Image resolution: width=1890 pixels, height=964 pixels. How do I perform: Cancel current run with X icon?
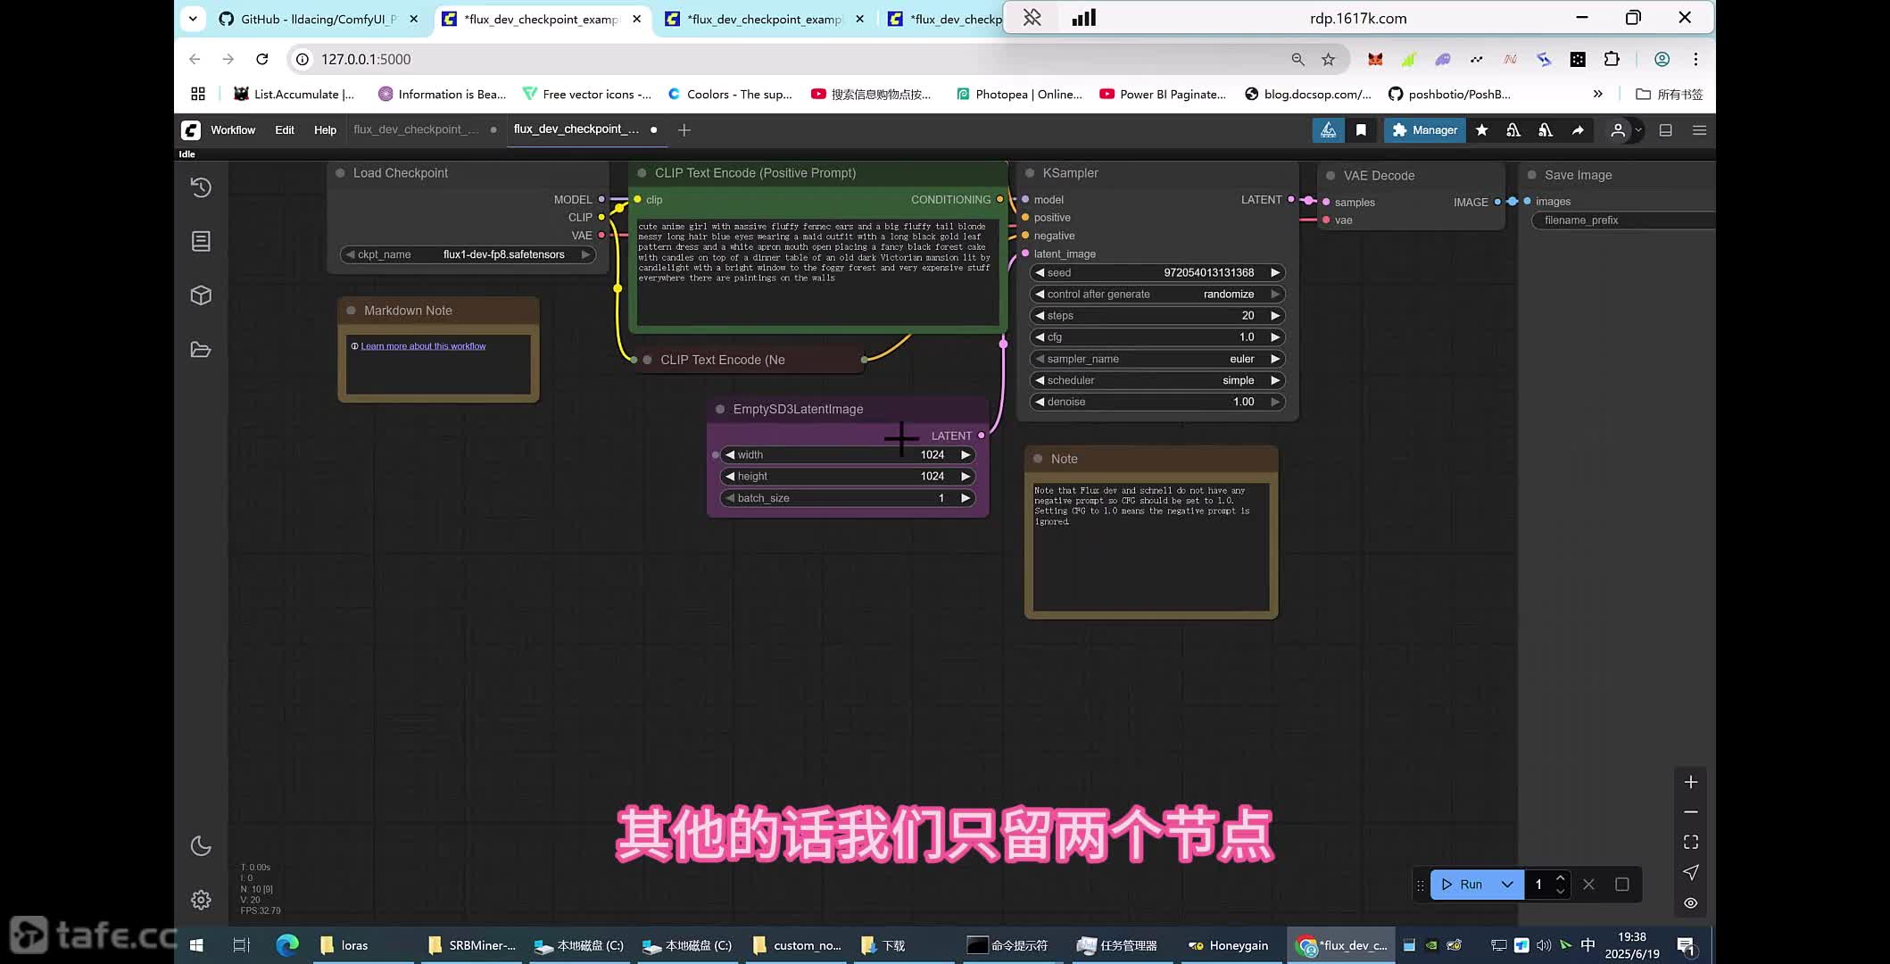[1588, 885]
